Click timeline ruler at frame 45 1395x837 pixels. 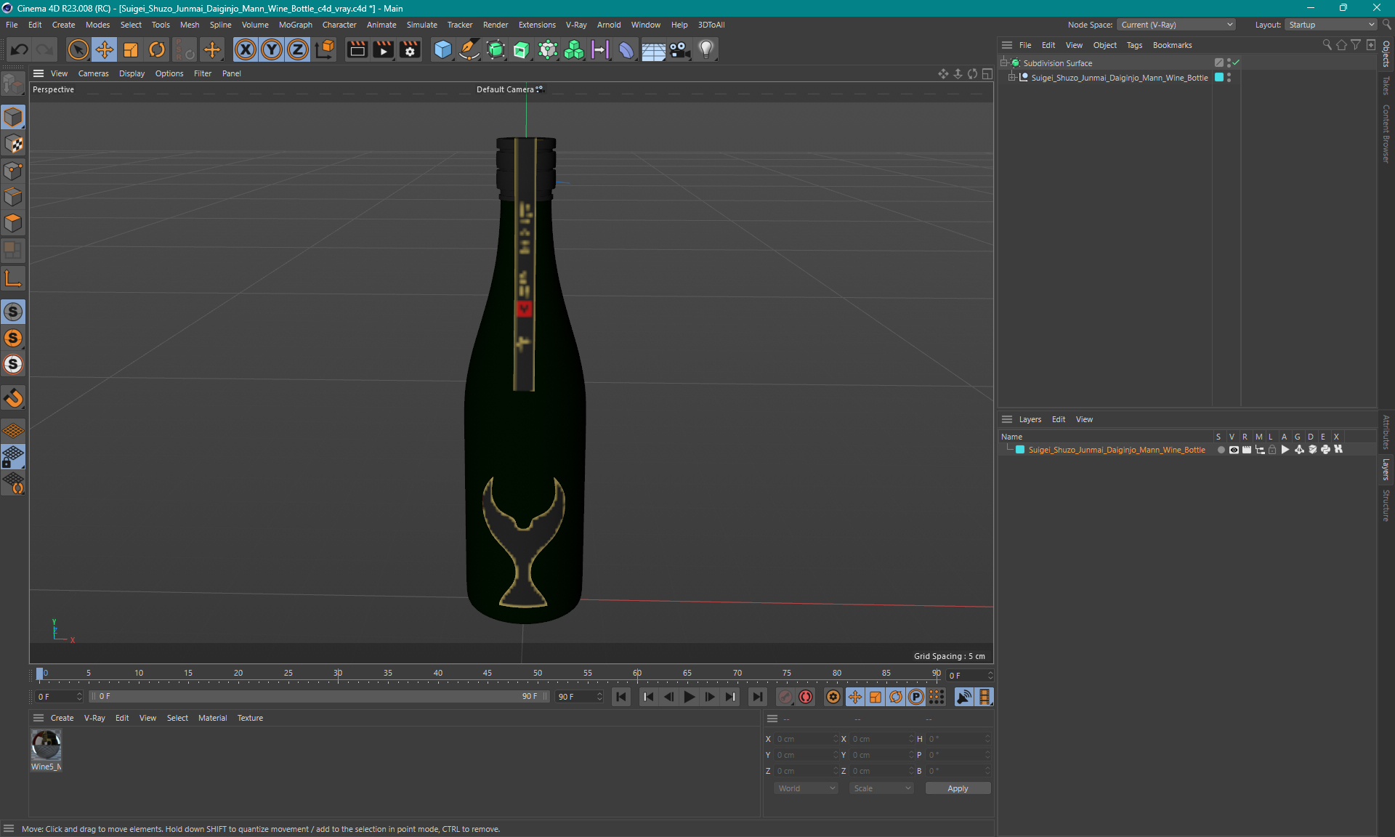click(x=488, y=674)
